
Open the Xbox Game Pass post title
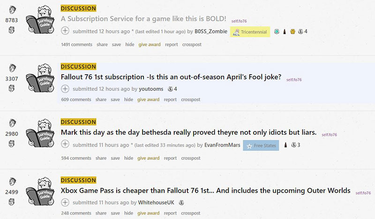click(206, 191)
